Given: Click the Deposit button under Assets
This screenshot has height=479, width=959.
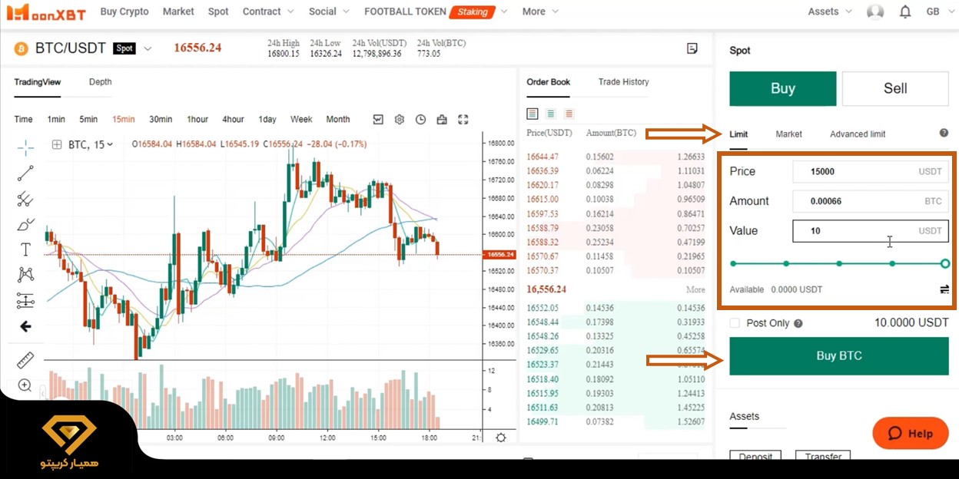Looking at the screenshot, I should (x=755, y=457).
